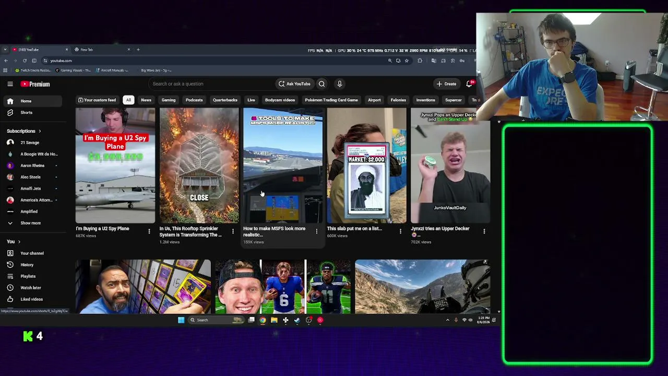The image size is (668, 376).
Task: Open Twitch Emote Resizer bookmark
Action: tap(33, 70)
